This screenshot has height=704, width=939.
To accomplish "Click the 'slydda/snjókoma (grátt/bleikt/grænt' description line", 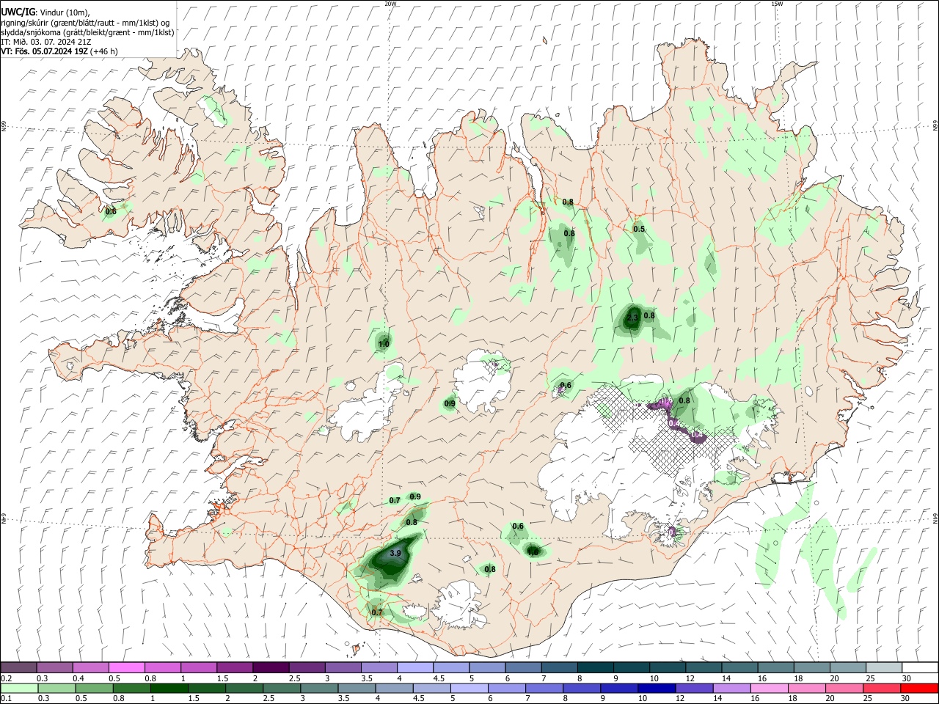I will click(x=87, y=32).
